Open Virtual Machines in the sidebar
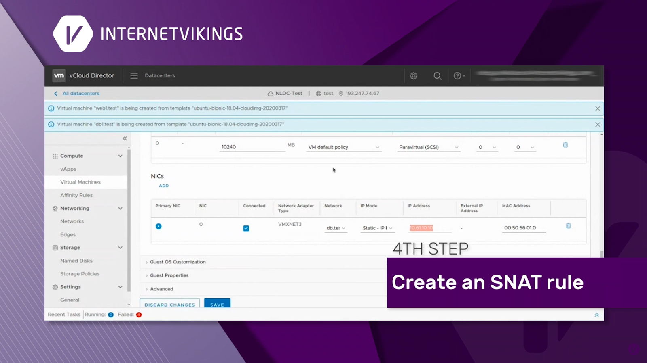Screen dimensions: 647x363 pos(80,182)
